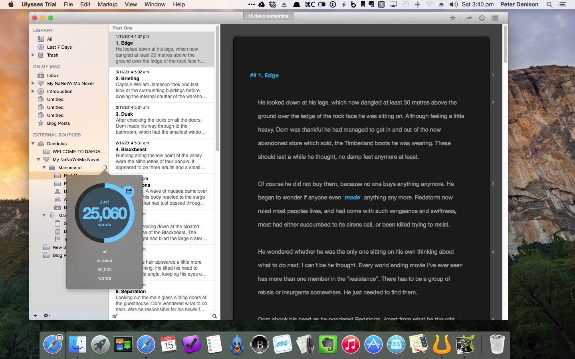Open the Quick Export arrow icon
Viewport: 575px width, 359px height.
(469, 18)
